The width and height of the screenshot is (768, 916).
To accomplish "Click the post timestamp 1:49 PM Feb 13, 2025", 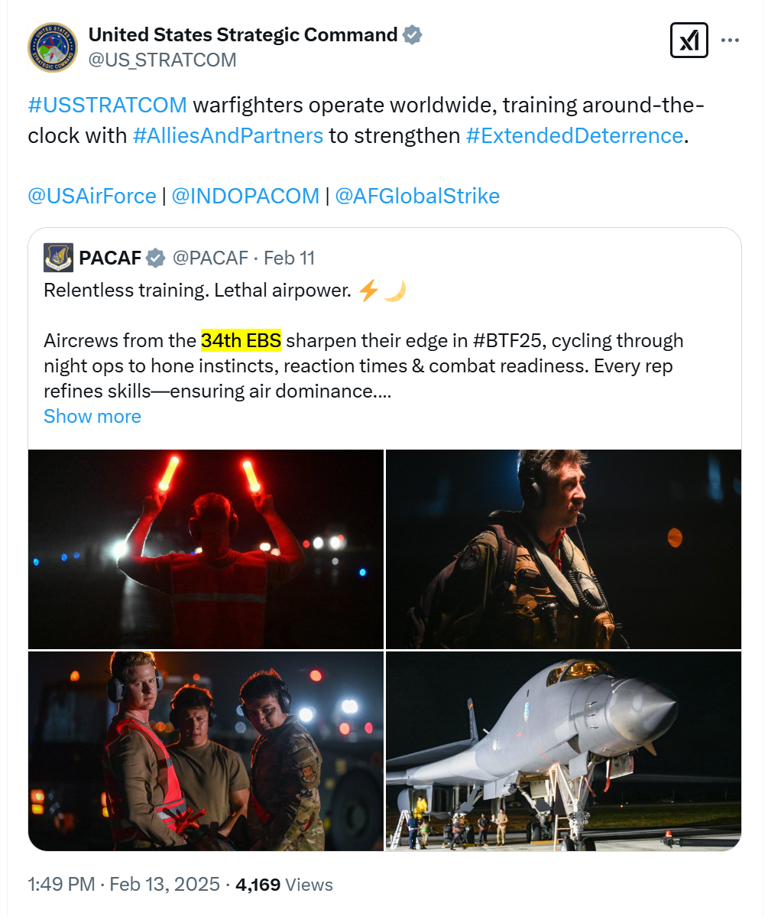I will (124, 885).
